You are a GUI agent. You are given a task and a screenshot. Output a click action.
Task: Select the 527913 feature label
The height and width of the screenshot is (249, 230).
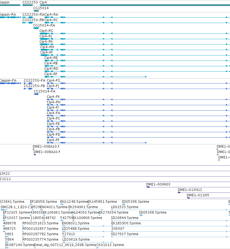click(68, 234)
